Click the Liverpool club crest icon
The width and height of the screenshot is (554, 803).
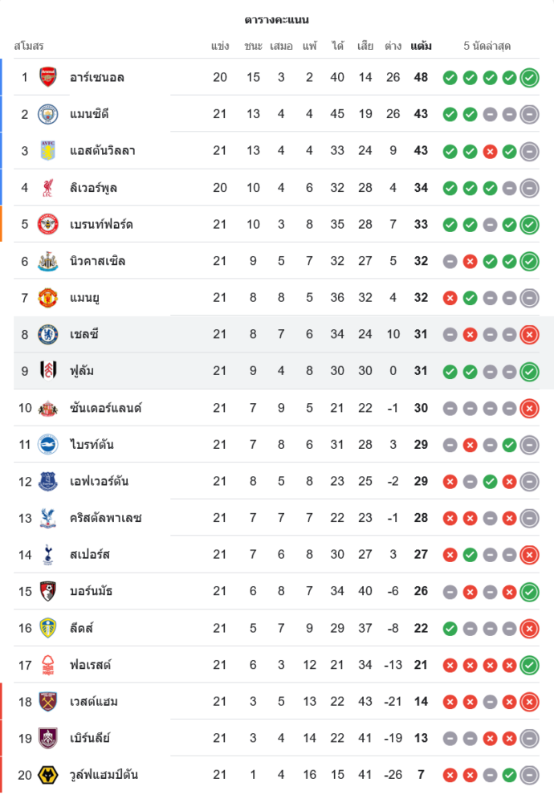tap(48, 188)
